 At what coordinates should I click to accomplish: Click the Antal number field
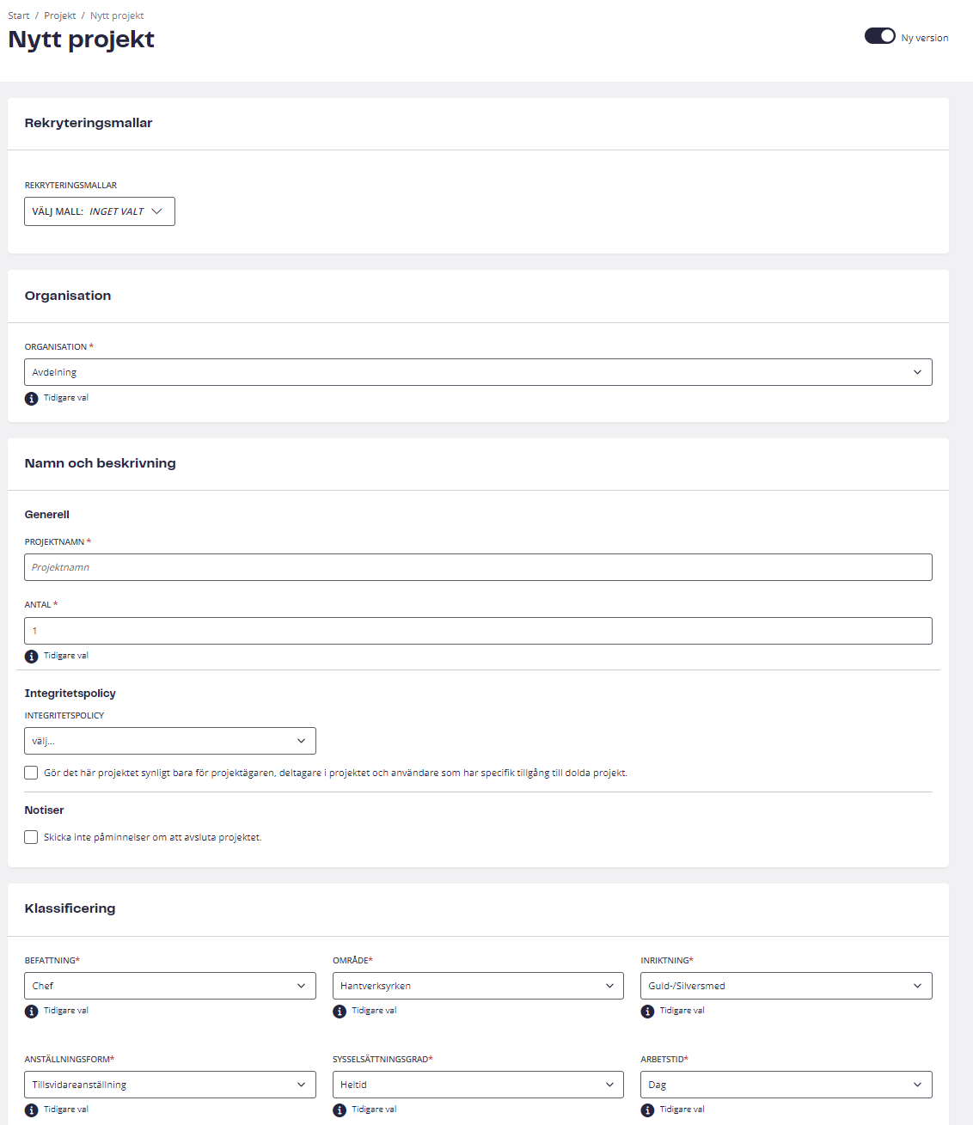[x=478, y=631]
